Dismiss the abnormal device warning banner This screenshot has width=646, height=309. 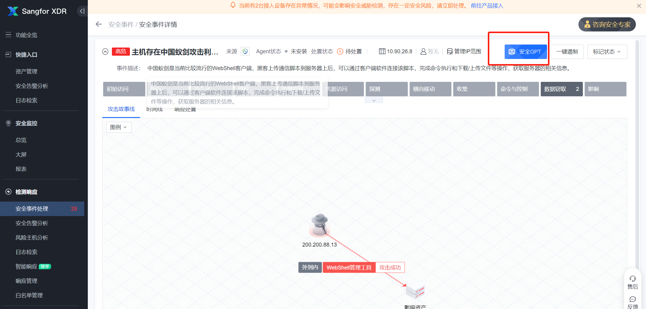(x=639, y=5)
